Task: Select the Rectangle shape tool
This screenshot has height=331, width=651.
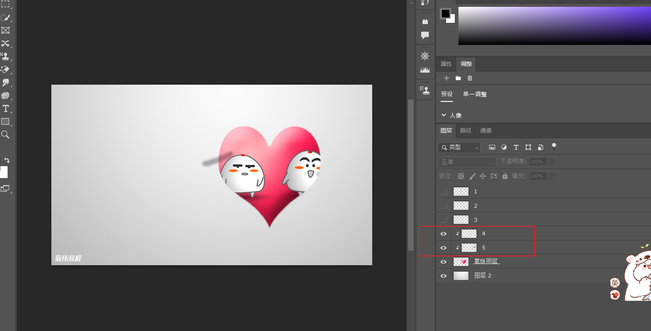Action: click(x=5, y=122)
